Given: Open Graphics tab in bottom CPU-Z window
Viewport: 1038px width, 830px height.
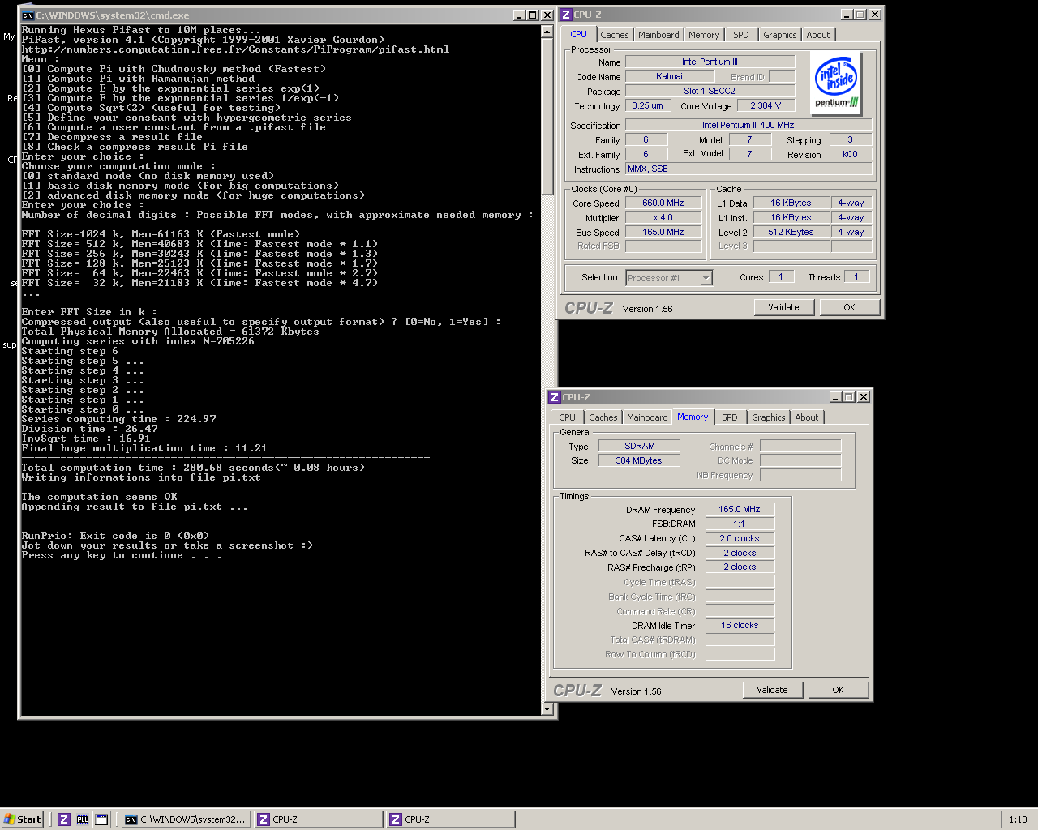Looking at the screenshot, I should click(768, 417).
